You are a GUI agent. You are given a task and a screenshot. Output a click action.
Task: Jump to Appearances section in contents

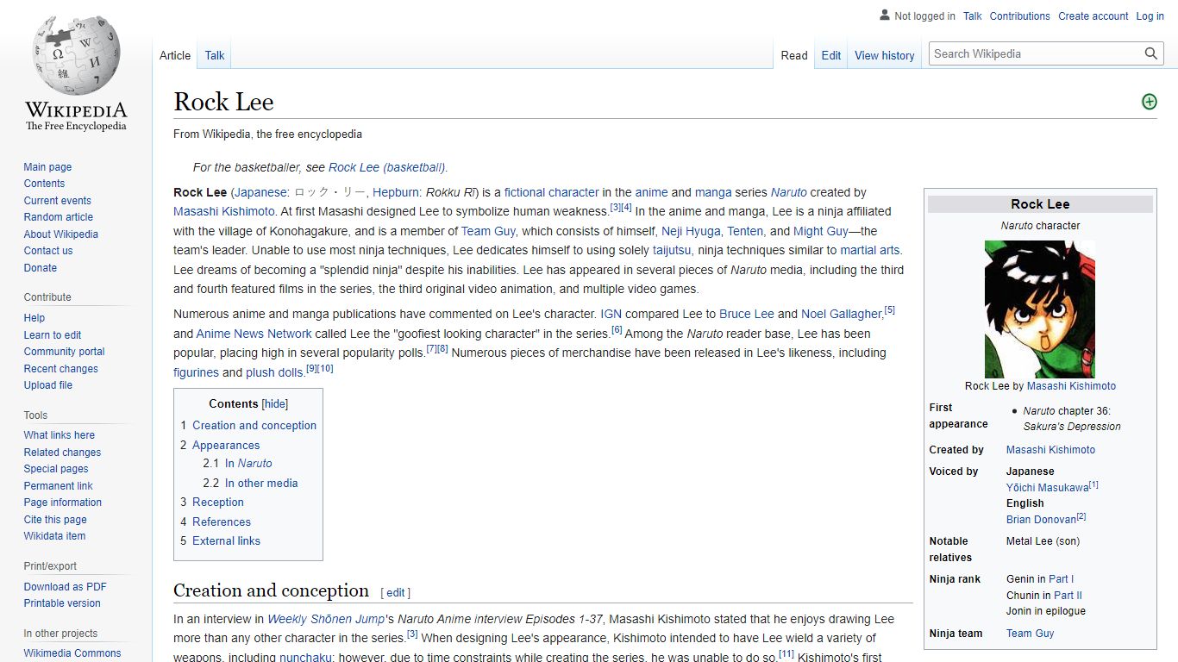(x=220, y=445)
